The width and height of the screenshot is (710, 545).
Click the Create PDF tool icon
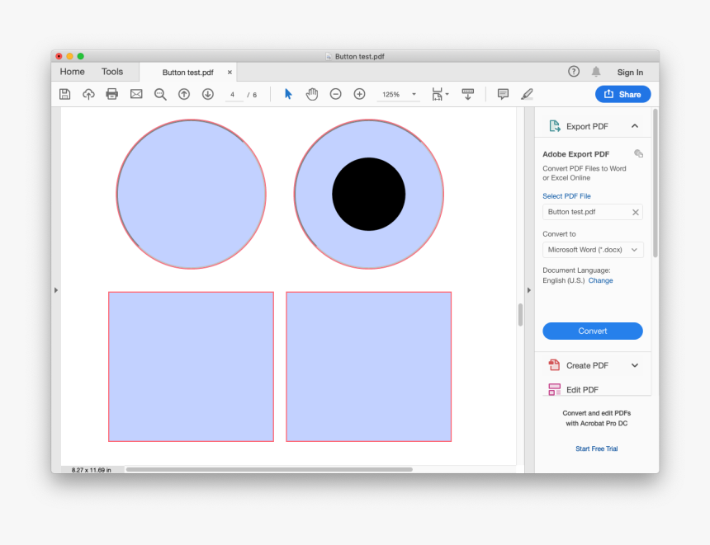(554, 365)
